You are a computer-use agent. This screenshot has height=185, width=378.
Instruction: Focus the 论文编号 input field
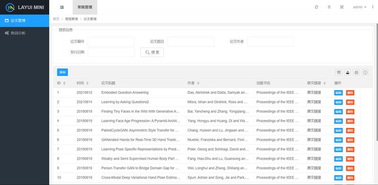[x=111, y=42]
